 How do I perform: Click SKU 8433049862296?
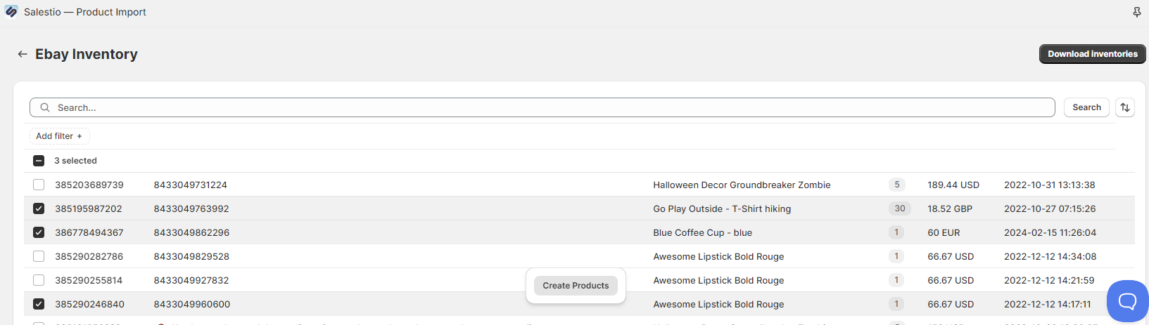[x=191, y=232]
